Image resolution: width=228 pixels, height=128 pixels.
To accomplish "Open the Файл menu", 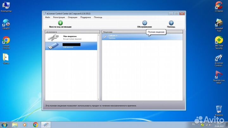I will 47,17.
